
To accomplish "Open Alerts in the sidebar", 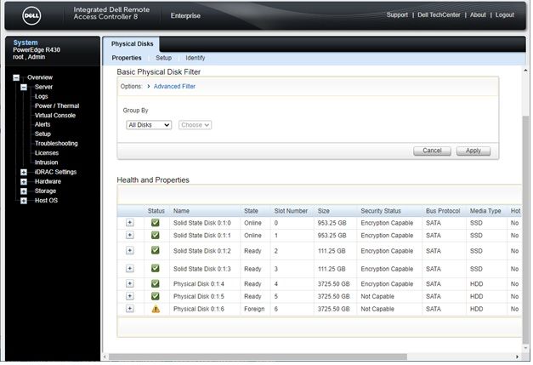I will pos(43,124).
